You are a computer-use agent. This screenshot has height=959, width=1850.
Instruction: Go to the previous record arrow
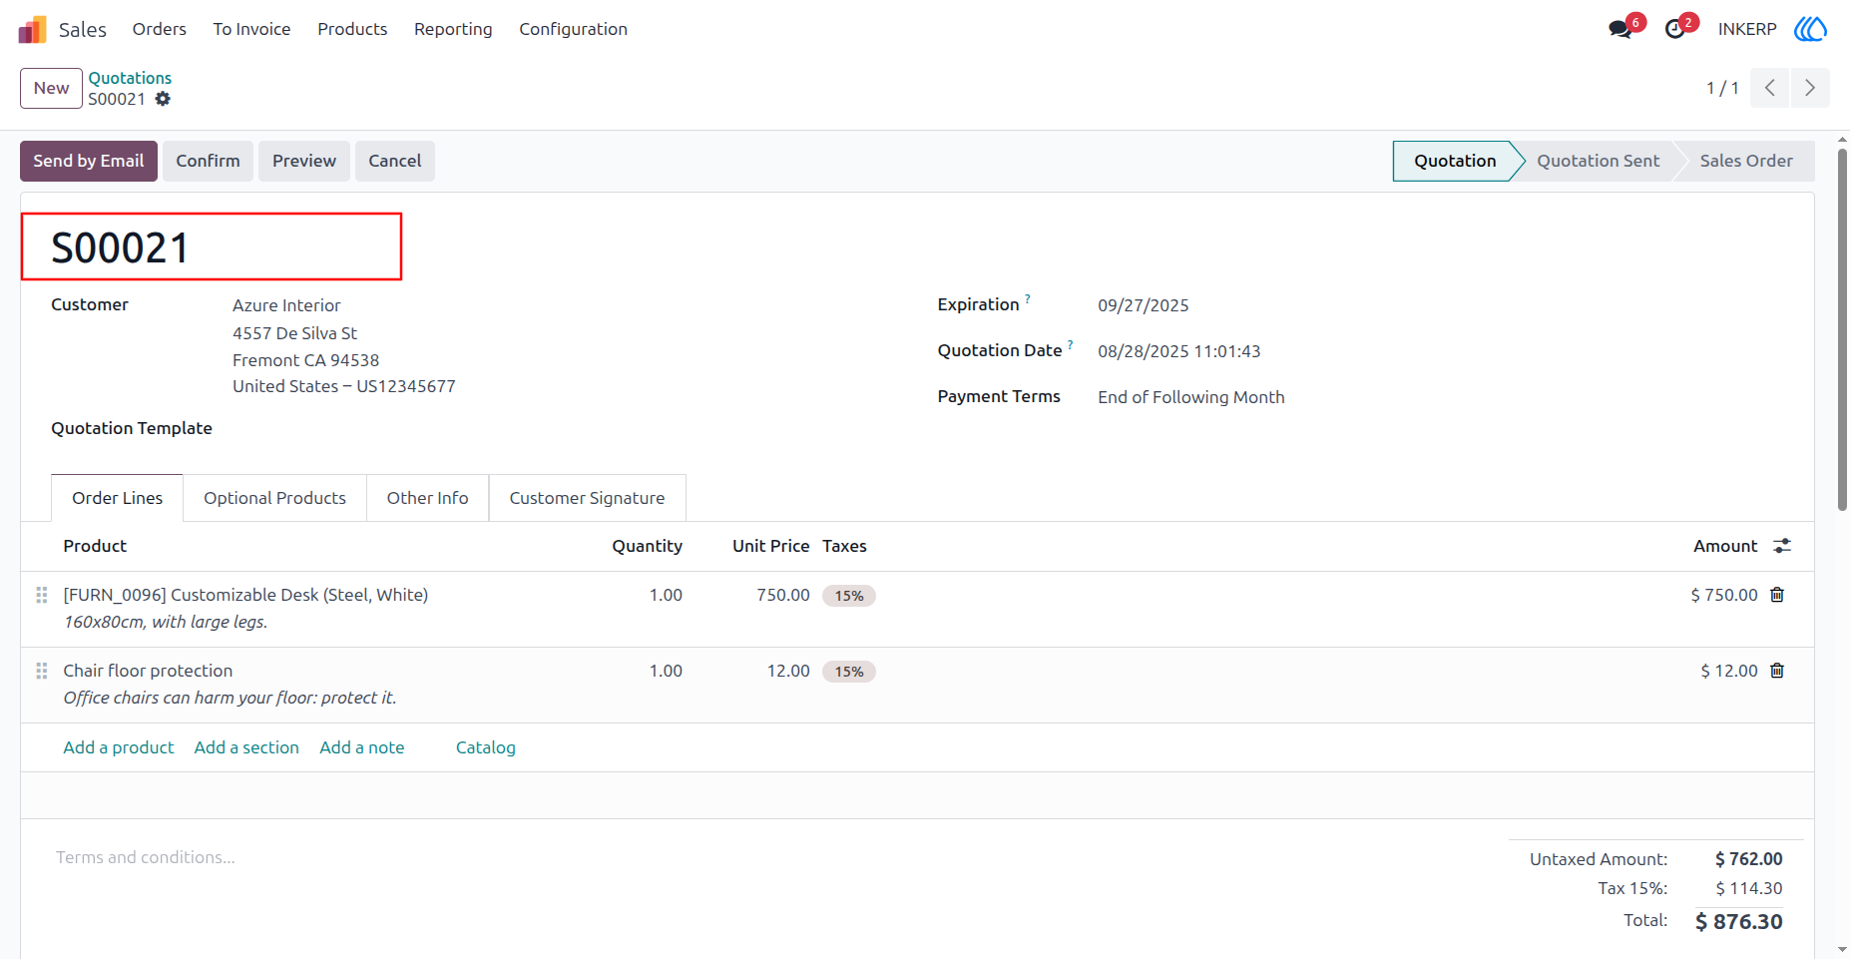(1770, 88)
